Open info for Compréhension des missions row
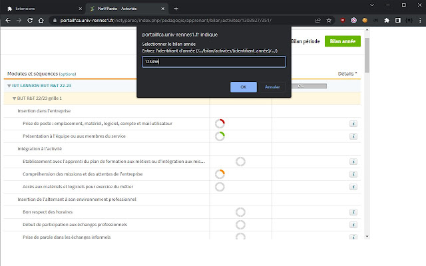Viewport: 426px width, 266px height. (x=353, y=174)
